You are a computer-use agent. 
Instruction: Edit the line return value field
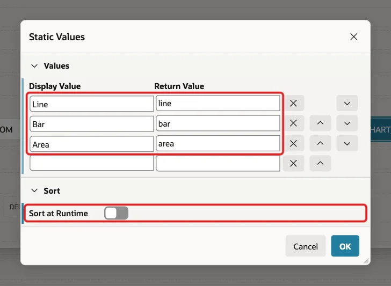[218, 103]
